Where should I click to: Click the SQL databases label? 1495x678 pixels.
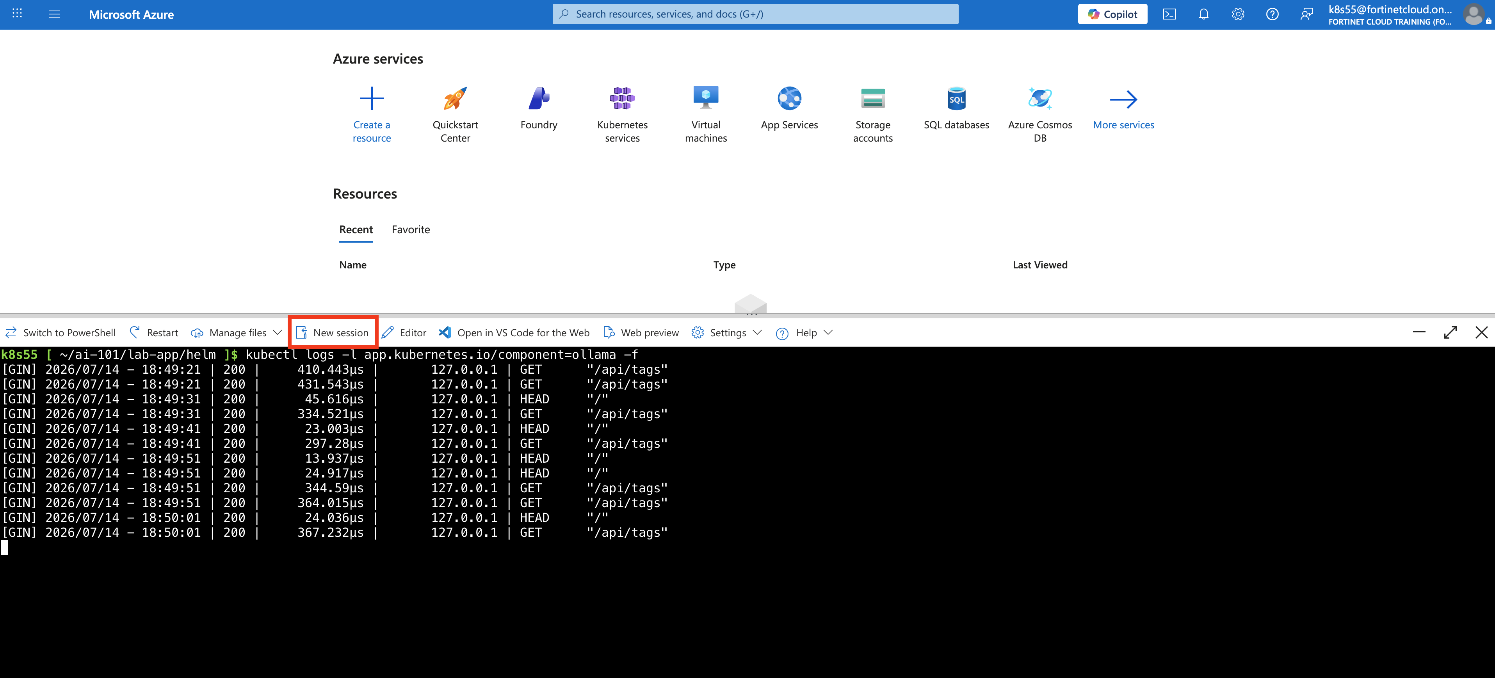[x=956, y=125]
